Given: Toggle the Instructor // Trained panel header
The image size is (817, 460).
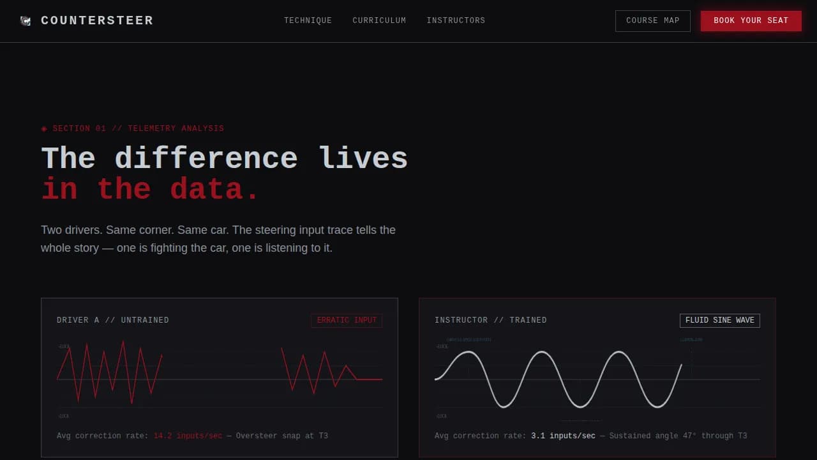Looking at the screenshot, I should point(491,320).
